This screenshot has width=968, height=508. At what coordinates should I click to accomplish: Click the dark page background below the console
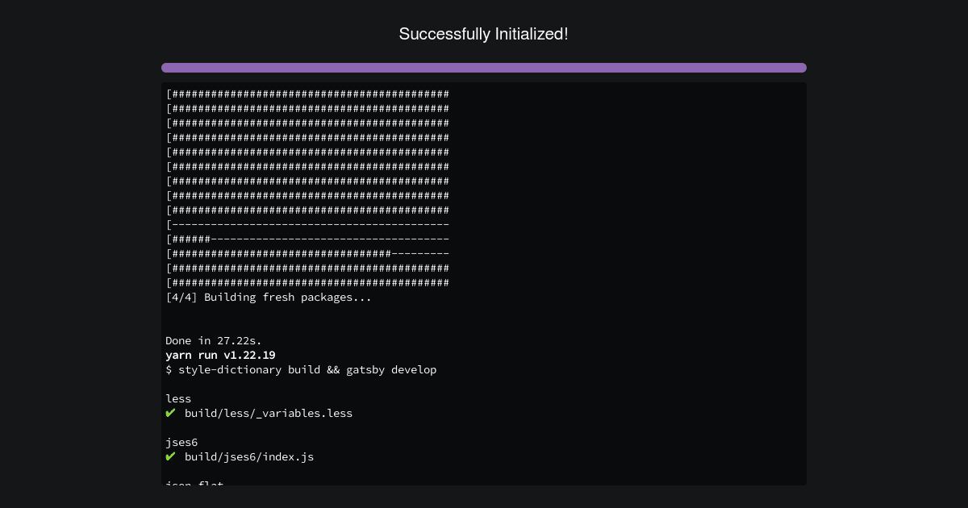tap(484, 498)
